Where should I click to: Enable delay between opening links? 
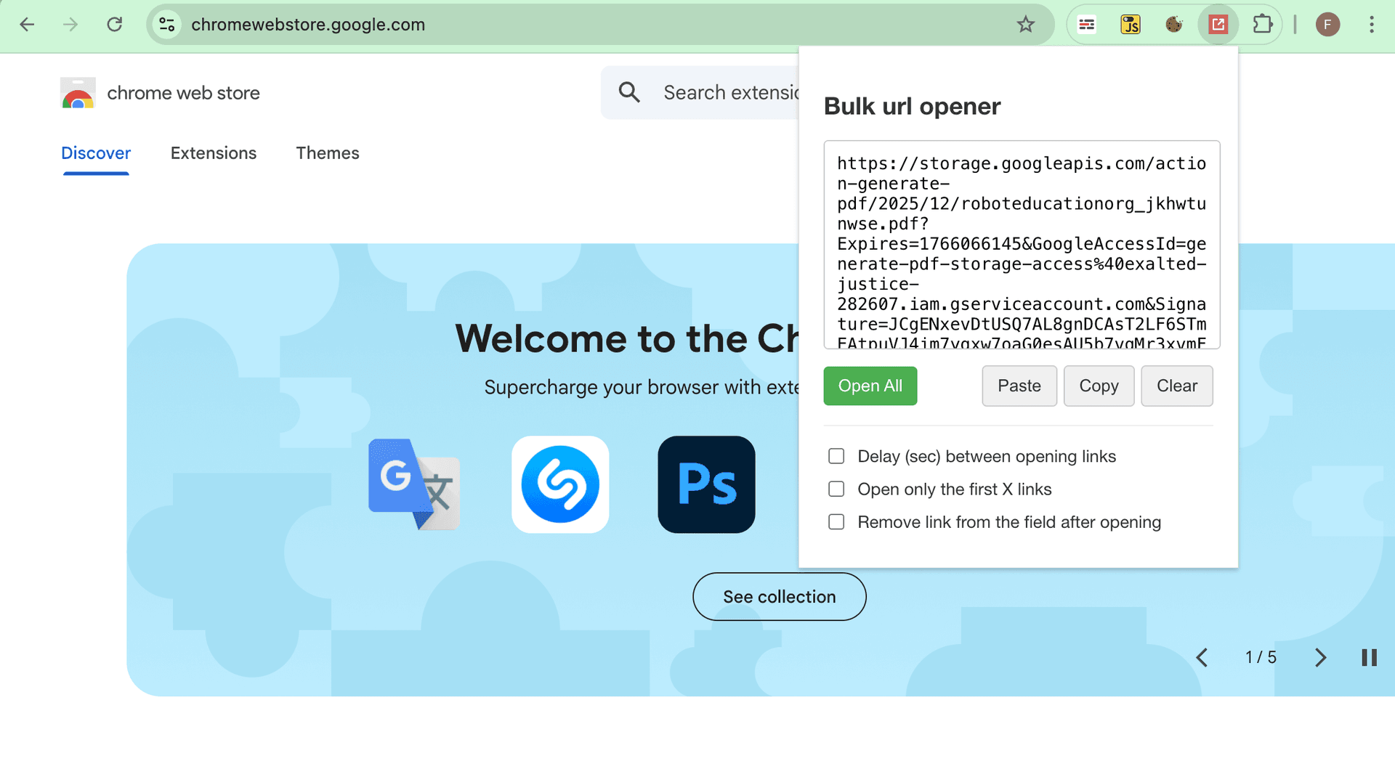coord(836,456)
